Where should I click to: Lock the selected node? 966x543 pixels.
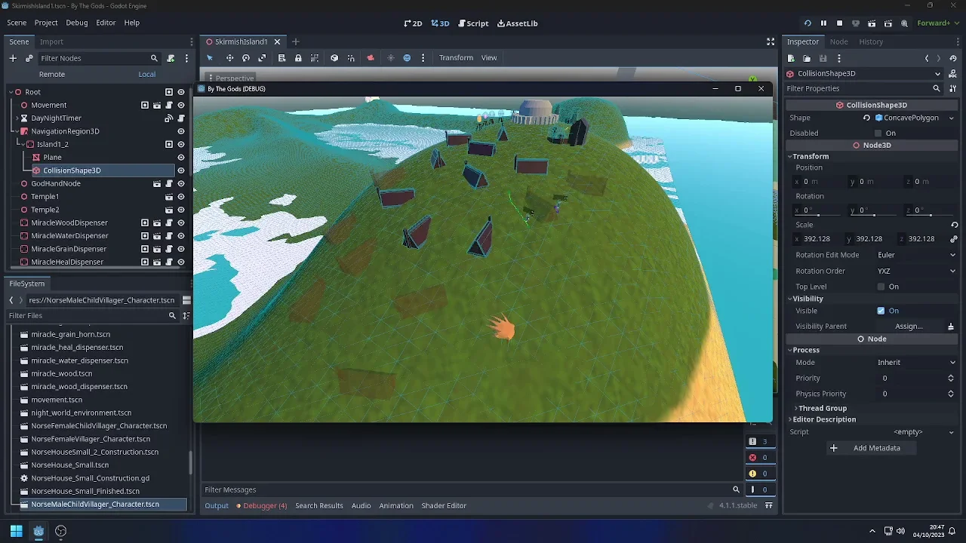click(298, 58)
